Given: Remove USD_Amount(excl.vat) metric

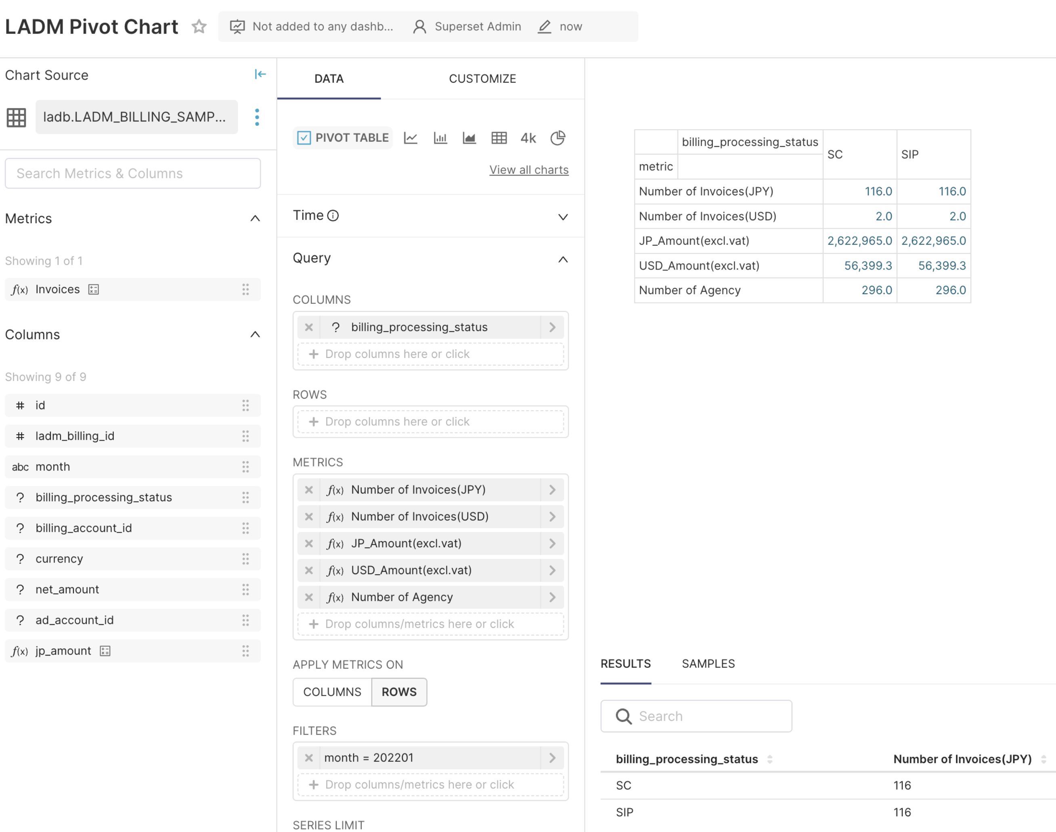Looking at the screenshot, I should click(x=309, y=570).
